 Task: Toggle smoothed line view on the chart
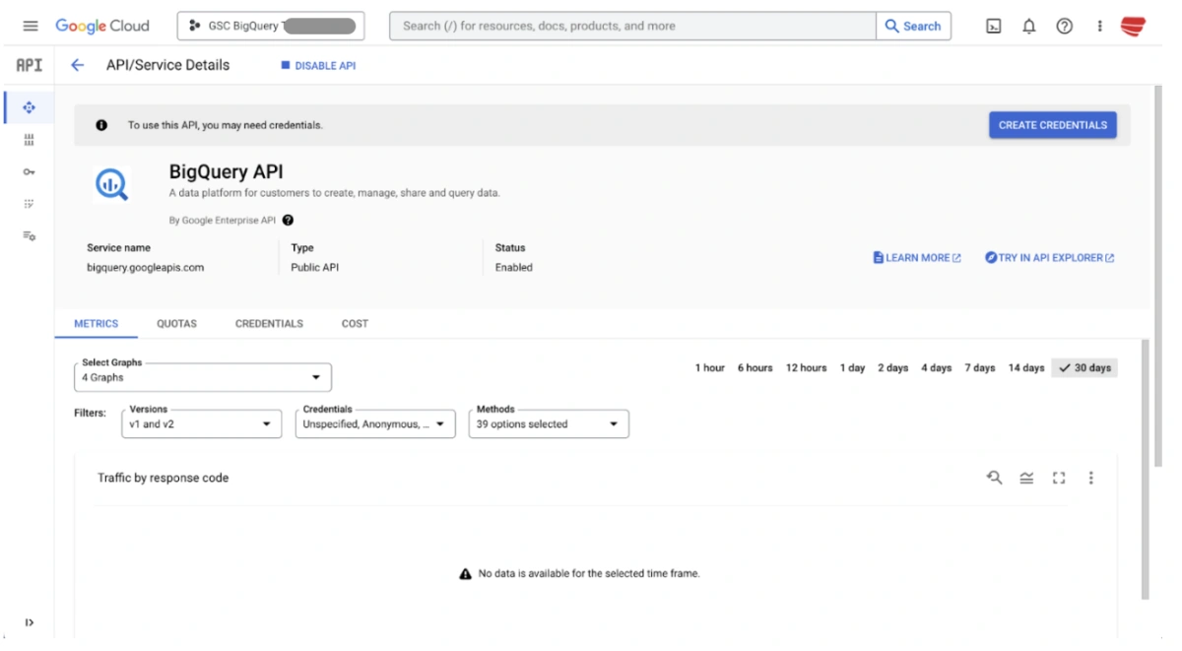coord(1026,478)
